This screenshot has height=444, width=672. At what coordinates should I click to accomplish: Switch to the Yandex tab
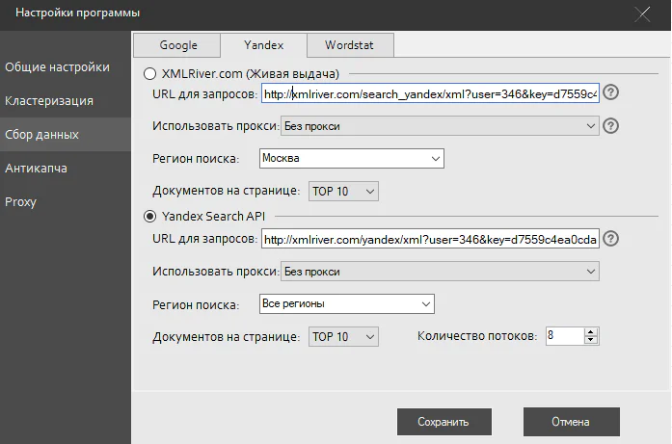tap(263, 45)
